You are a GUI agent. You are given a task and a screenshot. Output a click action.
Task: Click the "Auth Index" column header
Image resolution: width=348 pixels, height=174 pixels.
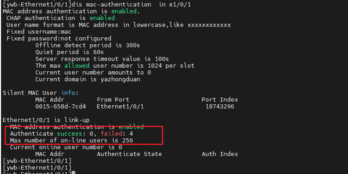point(220,154)
